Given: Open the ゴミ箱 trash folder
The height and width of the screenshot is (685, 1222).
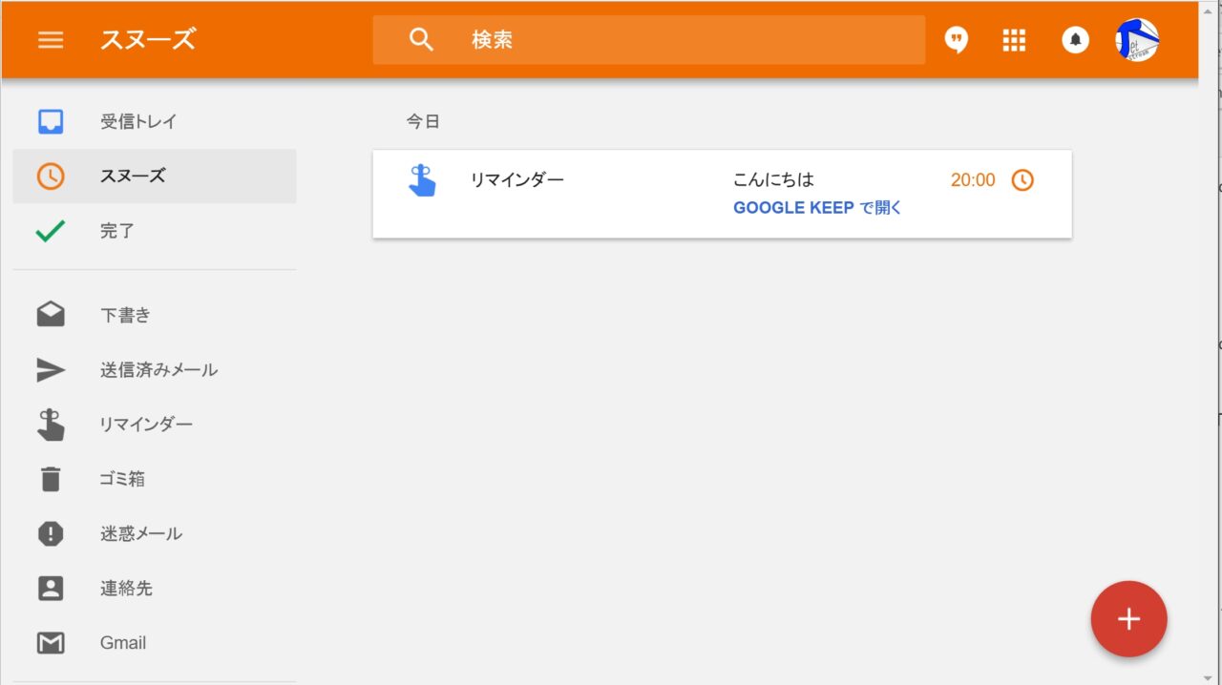Looking at the screenshot, I should (x=122, y=479).
